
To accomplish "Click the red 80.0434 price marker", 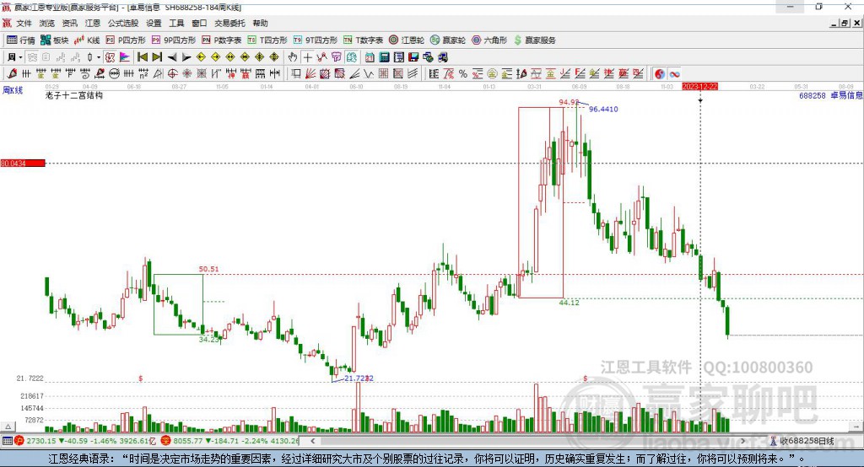I will tap(23, 163).
